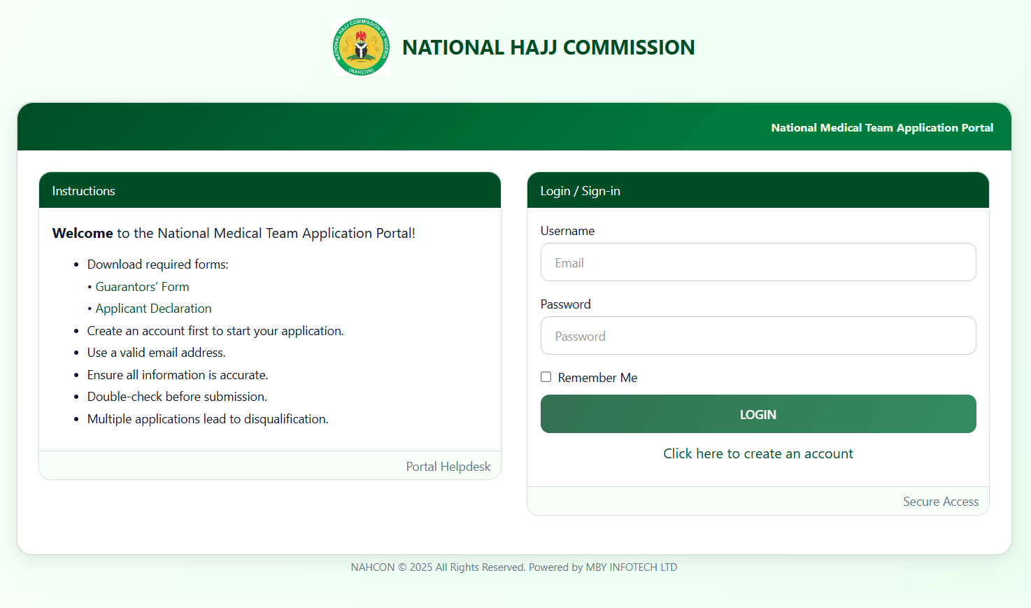Click 'Multiple applications lead to disqualification' line

[x=208, y=419]
